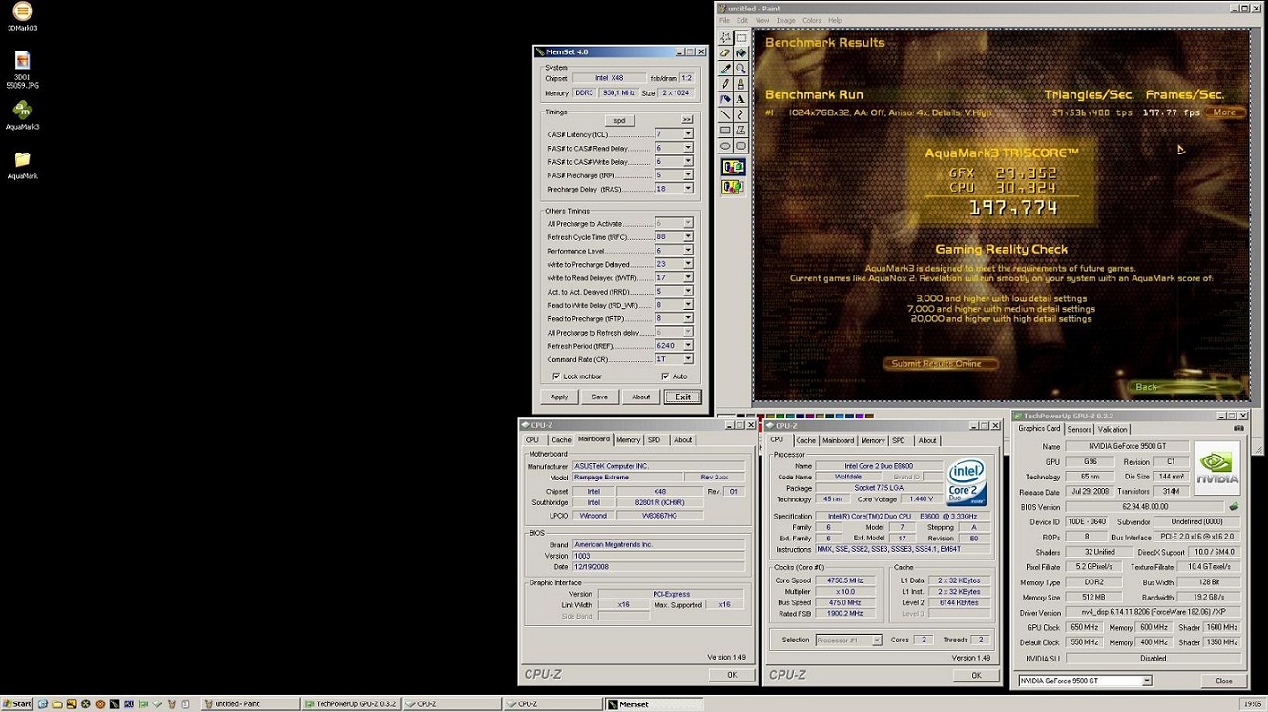This screenshot has width=1268, height=712.
Task: Choose the Fill With Color bucket tool
Action: pyautogui.click(x=740, y=53)
